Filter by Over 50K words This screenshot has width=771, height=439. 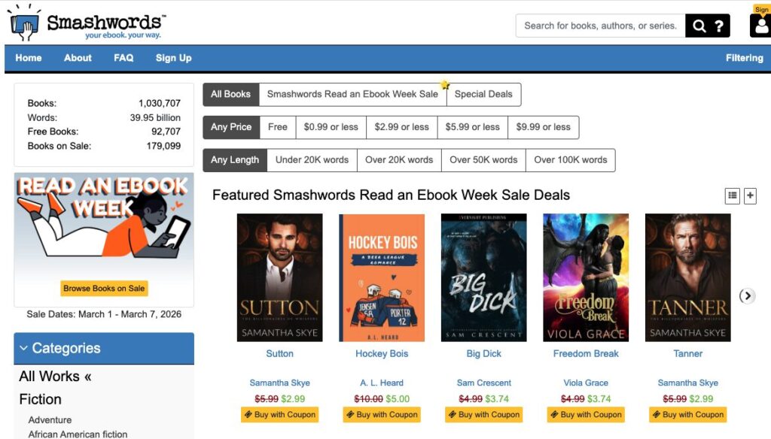point(483,159)
